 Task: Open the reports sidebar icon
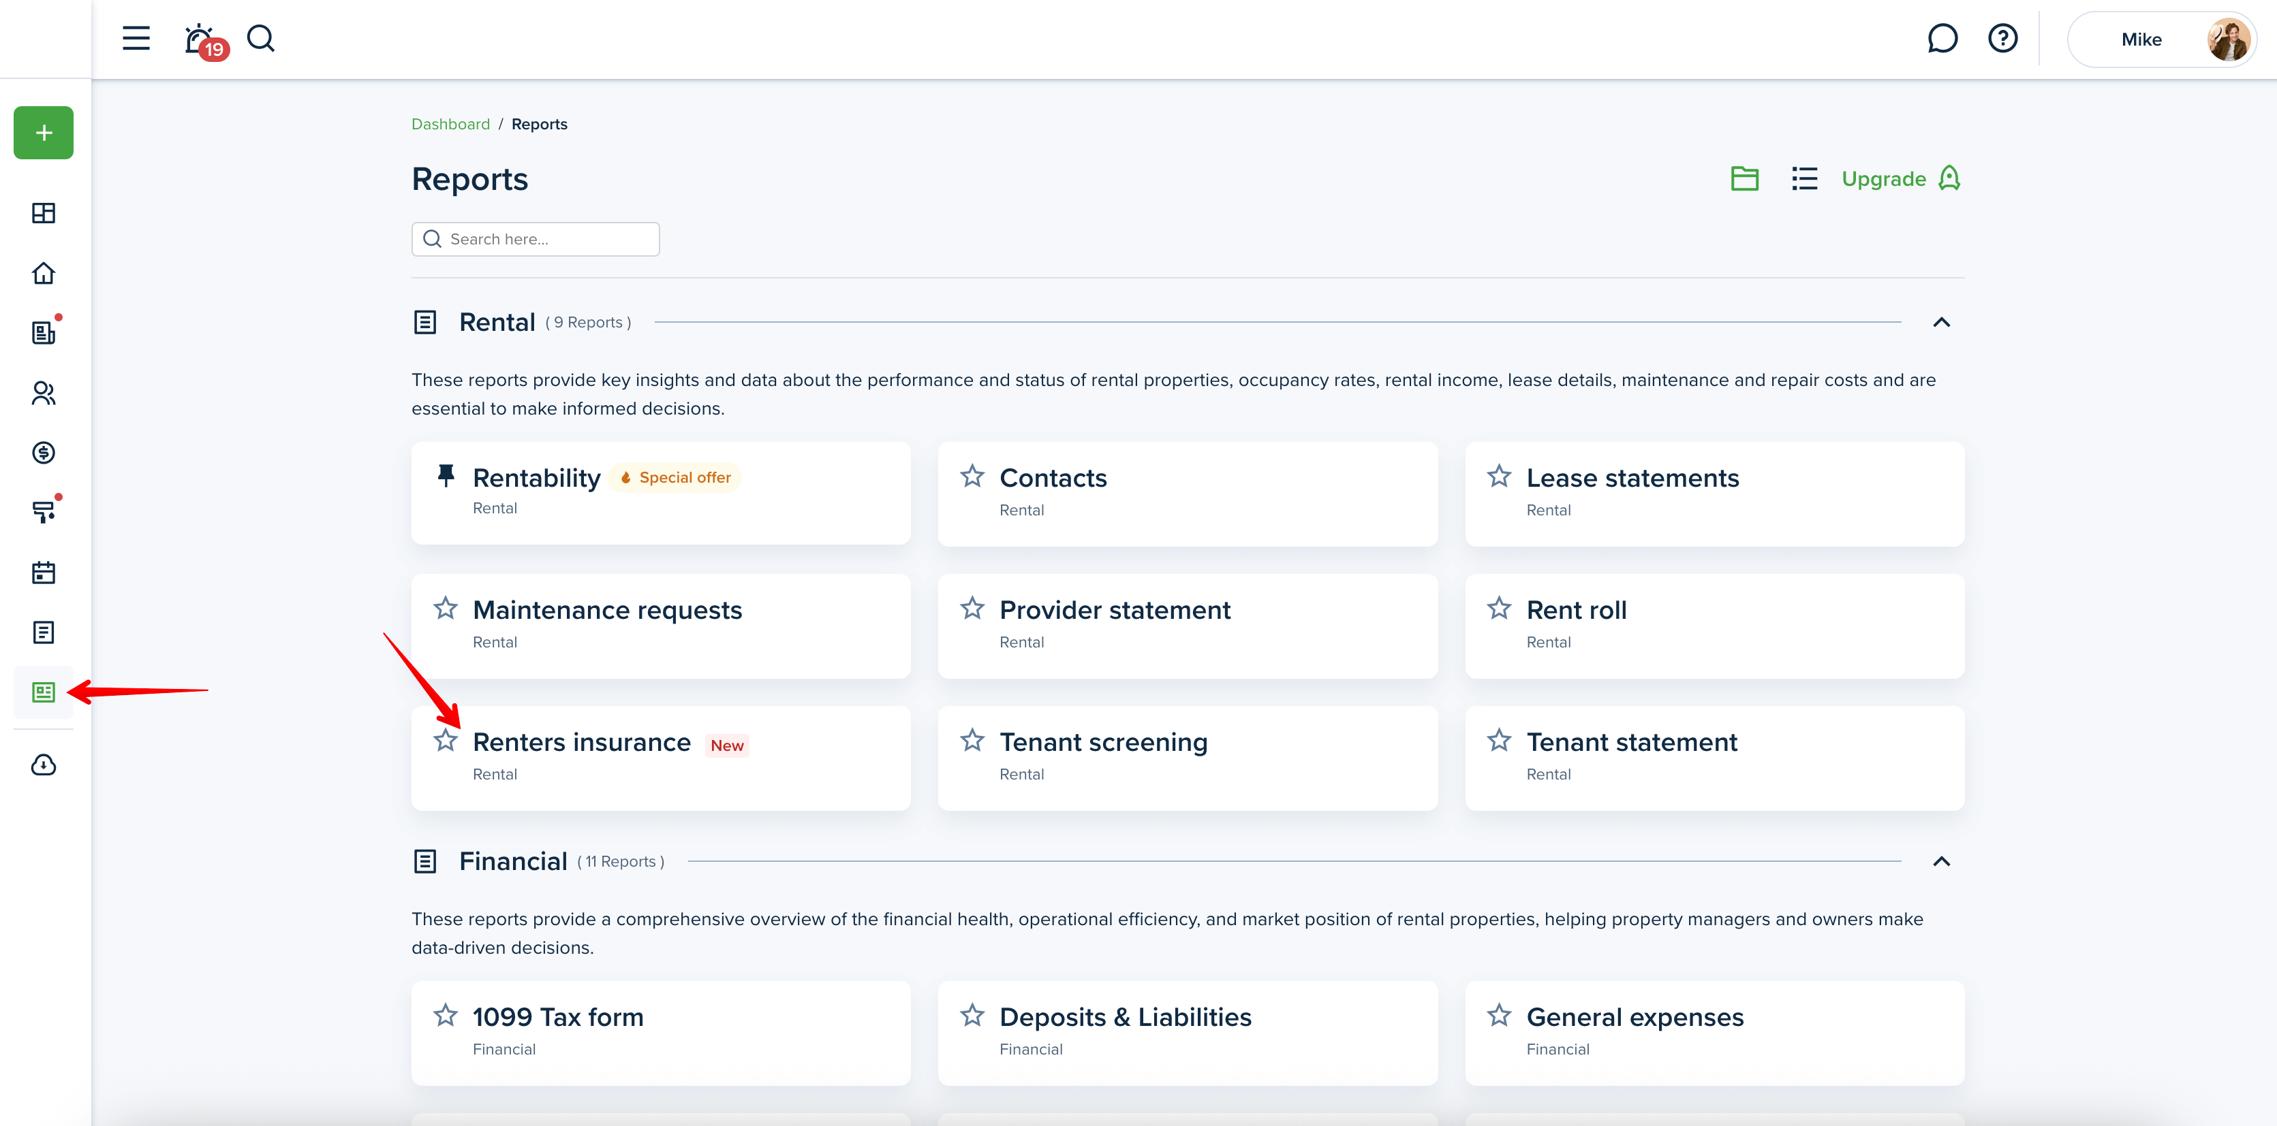(44, 692)
